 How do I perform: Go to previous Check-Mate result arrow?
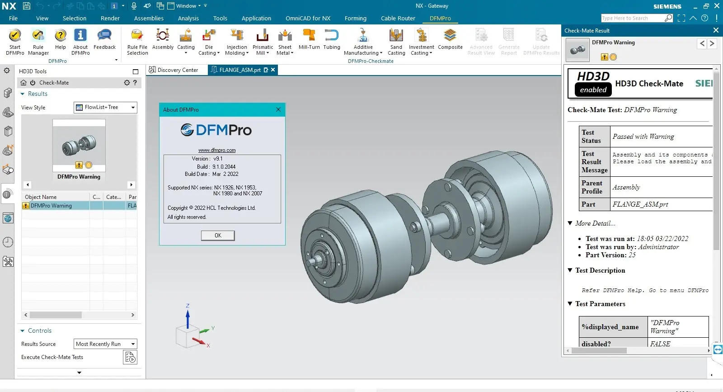coord(702,44)
